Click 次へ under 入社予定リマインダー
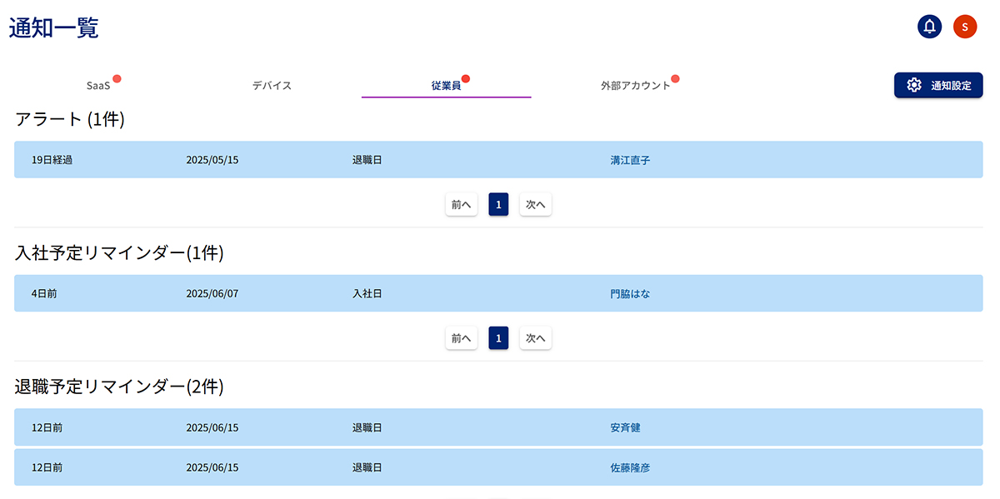The height and width of the screenshot is (499, 1000). click(535, 338)
